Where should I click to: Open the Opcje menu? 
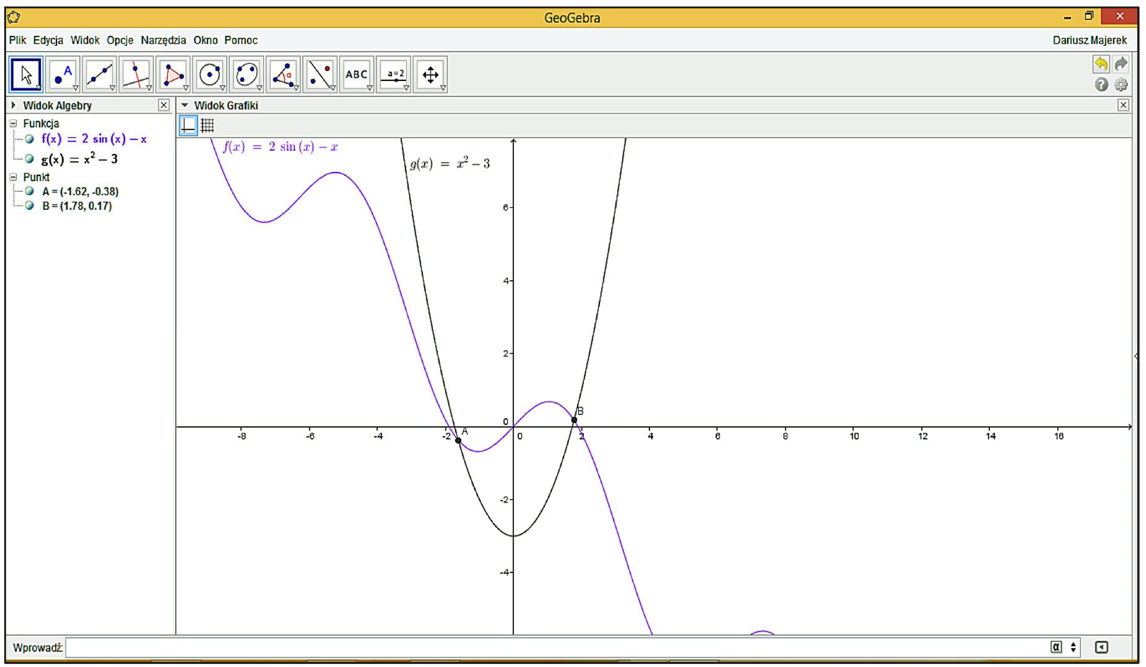pos(120,40)
